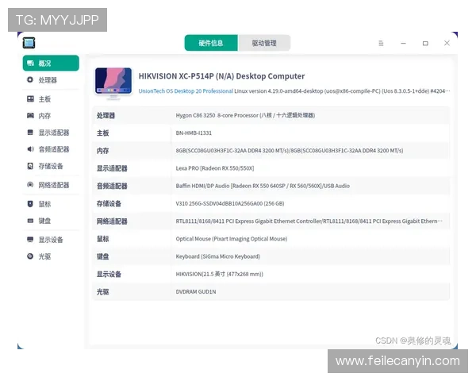Click the Lexa PRO Radeon RX 550 value

tap(215, 168)
